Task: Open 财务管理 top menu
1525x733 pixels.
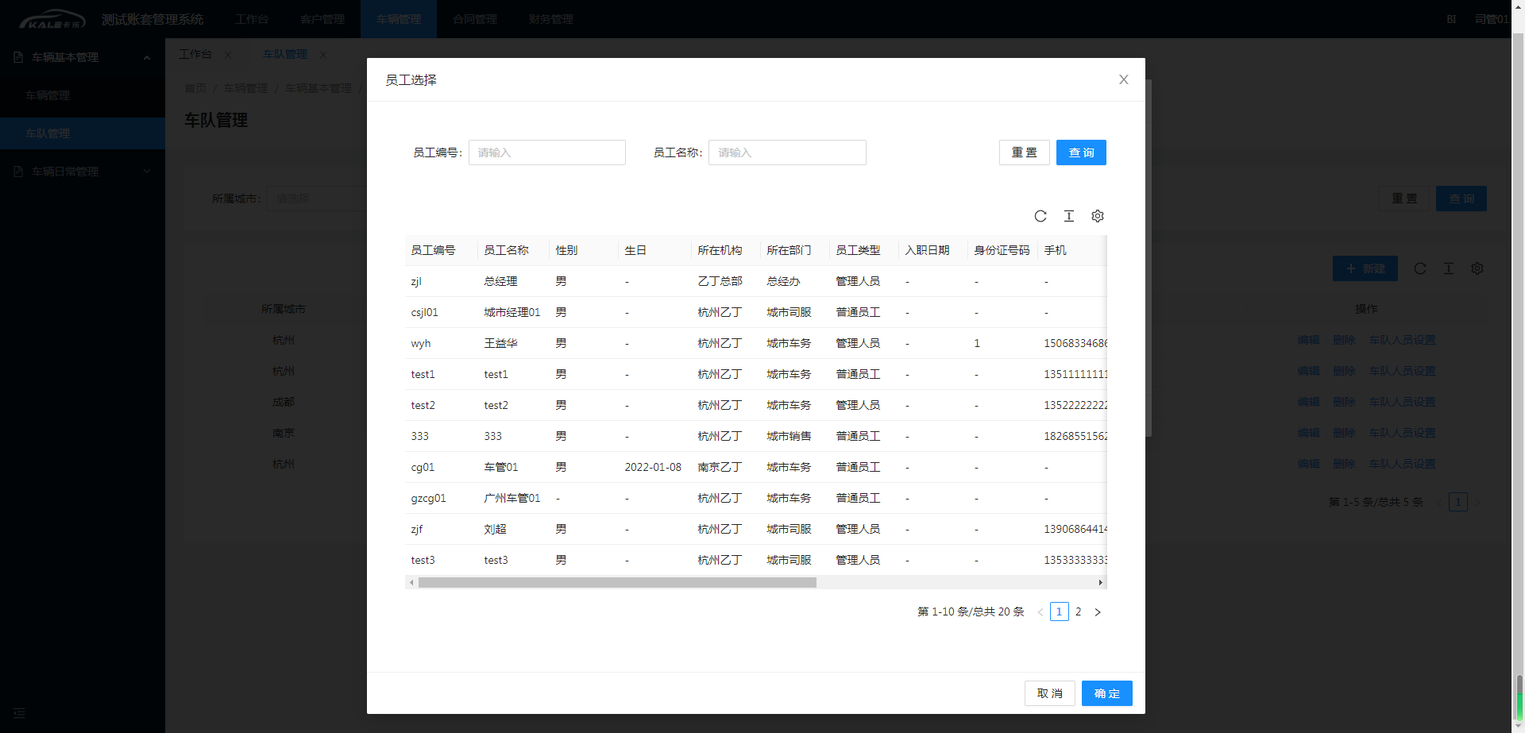Action: tap(551, 19)
